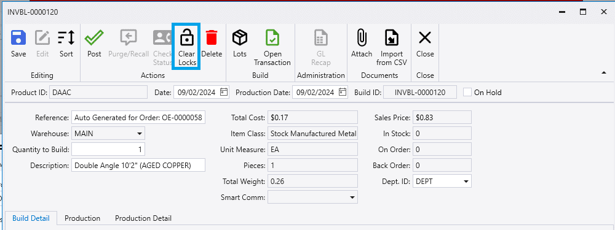The height and width of the screenshot is (230, 615).
Task: Click the Edit pencil icon
Action: [x=42, y=38]
